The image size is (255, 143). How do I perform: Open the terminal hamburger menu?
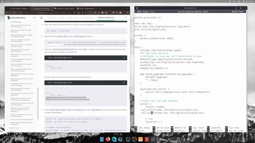click(241, 8)
